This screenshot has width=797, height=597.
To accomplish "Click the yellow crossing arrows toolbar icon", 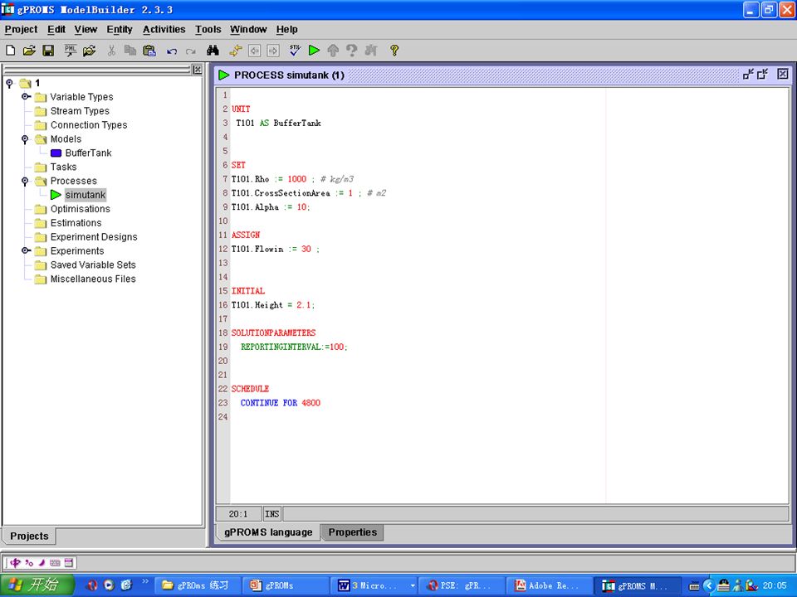I will [235, 51].
